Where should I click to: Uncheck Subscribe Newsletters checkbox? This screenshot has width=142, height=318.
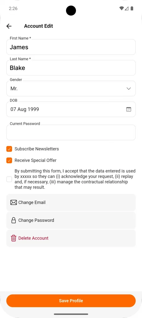coord(9,149)
